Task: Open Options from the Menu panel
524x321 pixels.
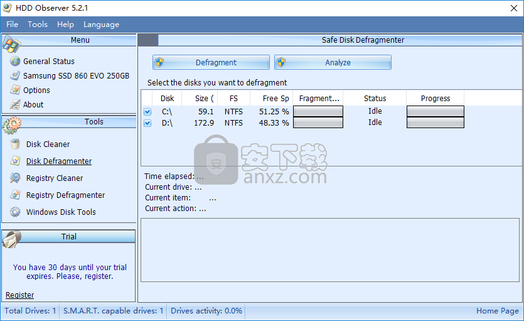Action: pyautogui.click(x=36, y=90)
